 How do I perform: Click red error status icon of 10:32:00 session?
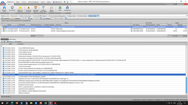(4, 29)
